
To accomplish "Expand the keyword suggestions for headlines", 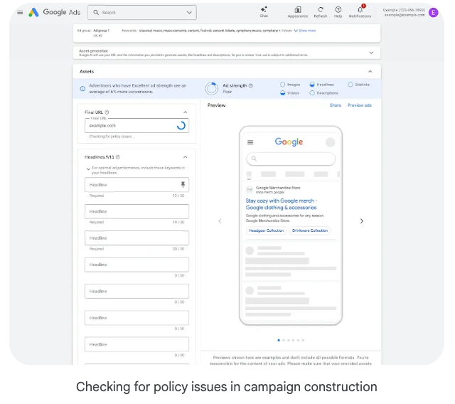I will click(88, 169).
